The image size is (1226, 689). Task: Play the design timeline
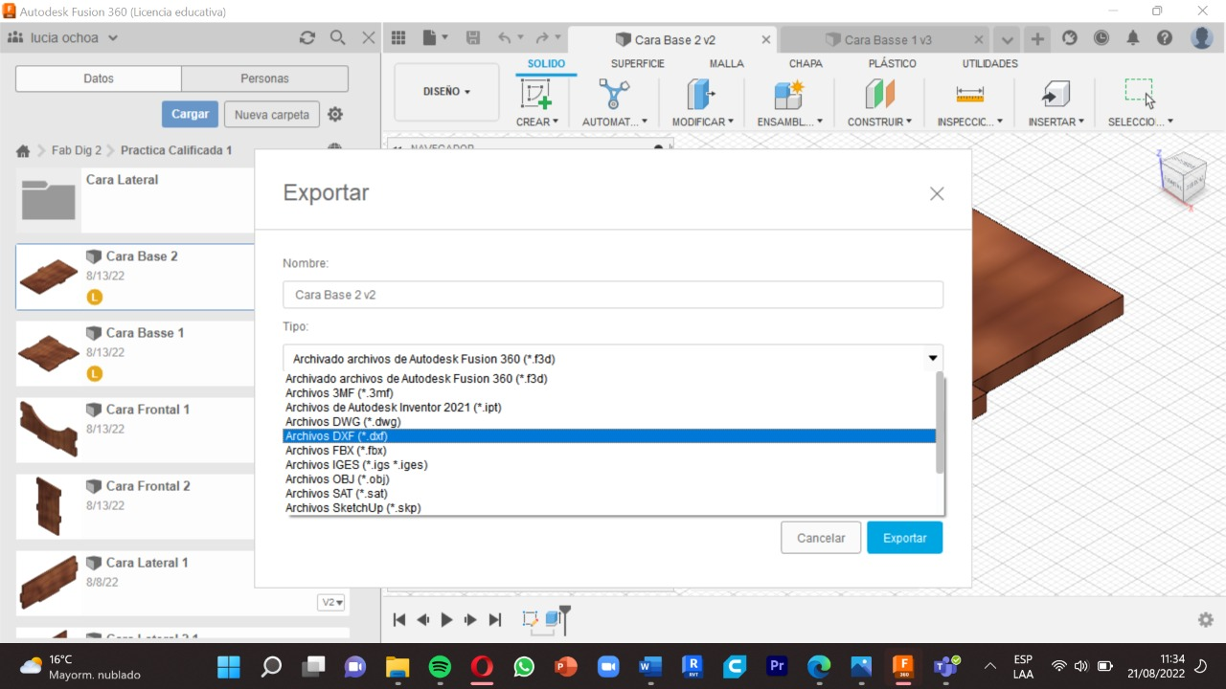(x=446, y=620)
